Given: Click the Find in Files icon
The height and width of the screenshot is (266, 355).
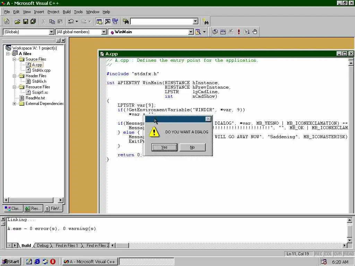Looking at the screenshot, I should [x=126, y=21].
